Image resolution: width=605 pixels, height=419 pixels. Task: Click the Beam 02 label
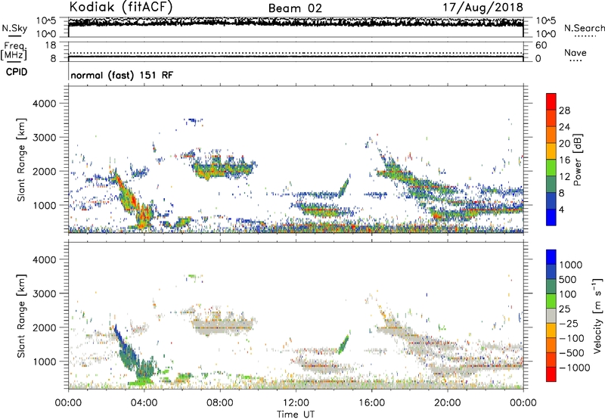pyautogui.click(x=295, y=8)
